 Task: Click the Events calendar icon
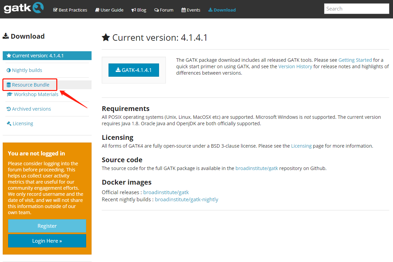click(x=183, y=10)
